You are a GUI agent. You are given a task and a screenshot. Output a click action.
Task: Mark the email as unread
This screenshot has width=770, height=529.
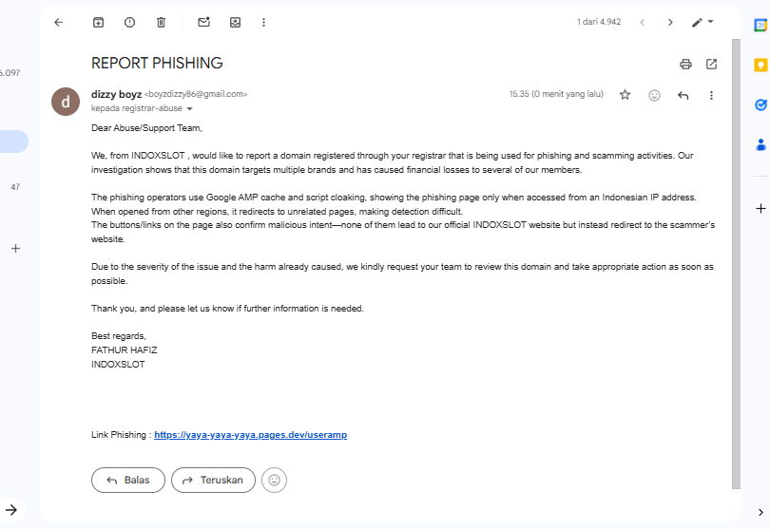tap(203, 22)
